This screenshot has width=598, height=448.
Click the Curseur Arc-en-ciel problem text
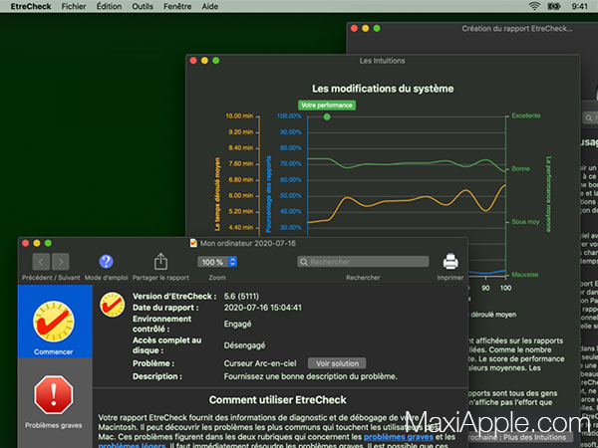click(260, 363)
